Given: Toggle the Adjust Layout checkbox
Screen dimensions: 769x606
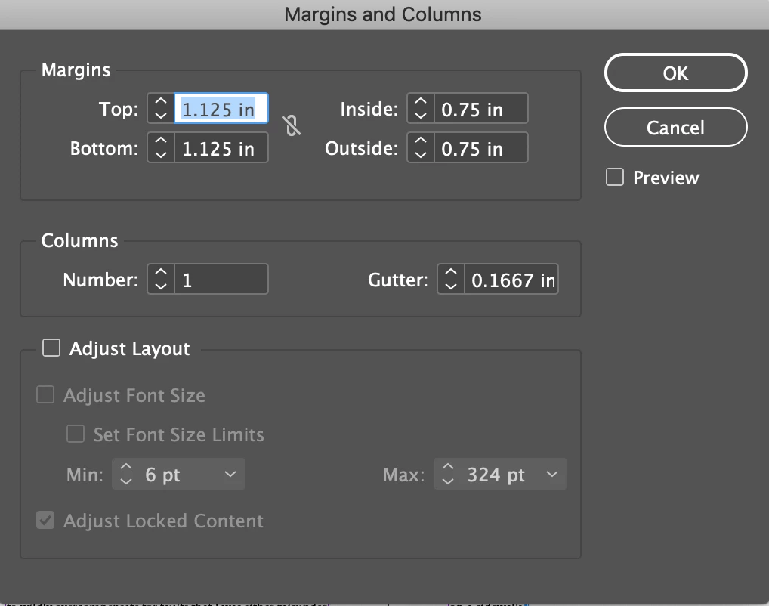Looking at the screenshot, I should coord(51,348).
